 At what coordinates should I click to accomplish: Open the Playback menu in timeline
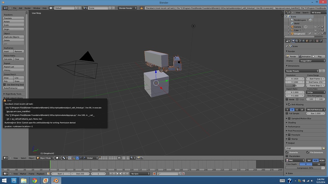click(x=41, y=174)
